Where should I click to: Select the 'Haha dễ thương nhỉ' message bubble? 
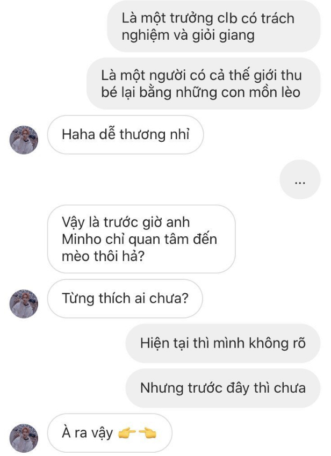coord(125,135)
